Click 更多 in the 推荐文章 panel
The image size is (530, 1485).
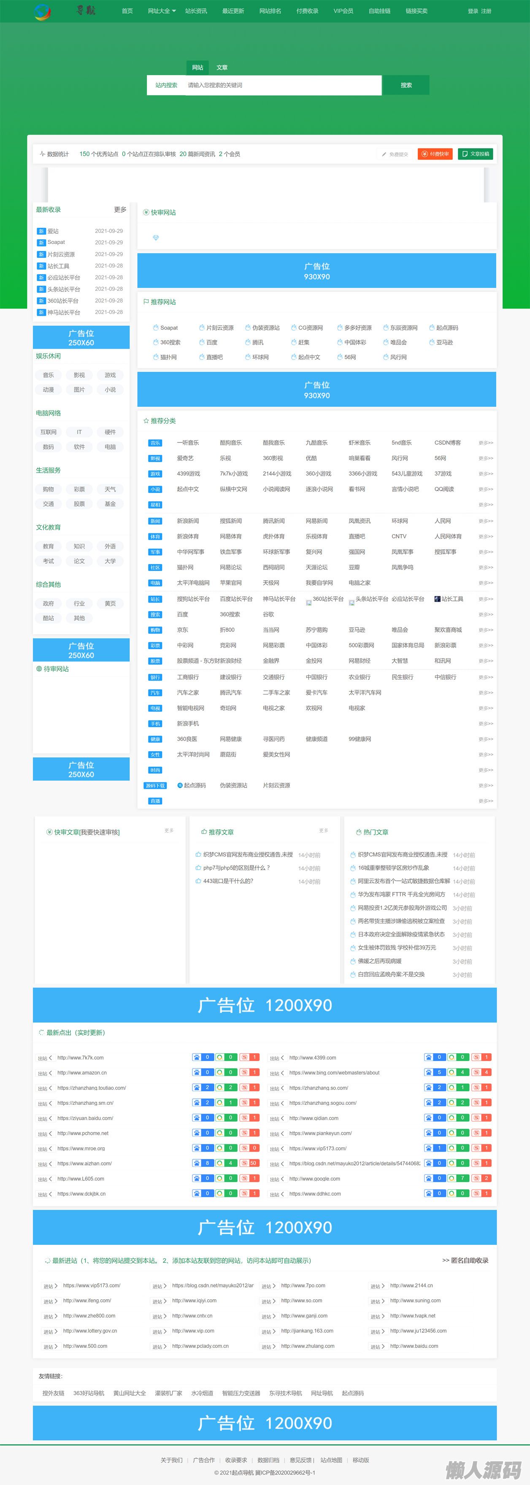(x=324, y=831)
